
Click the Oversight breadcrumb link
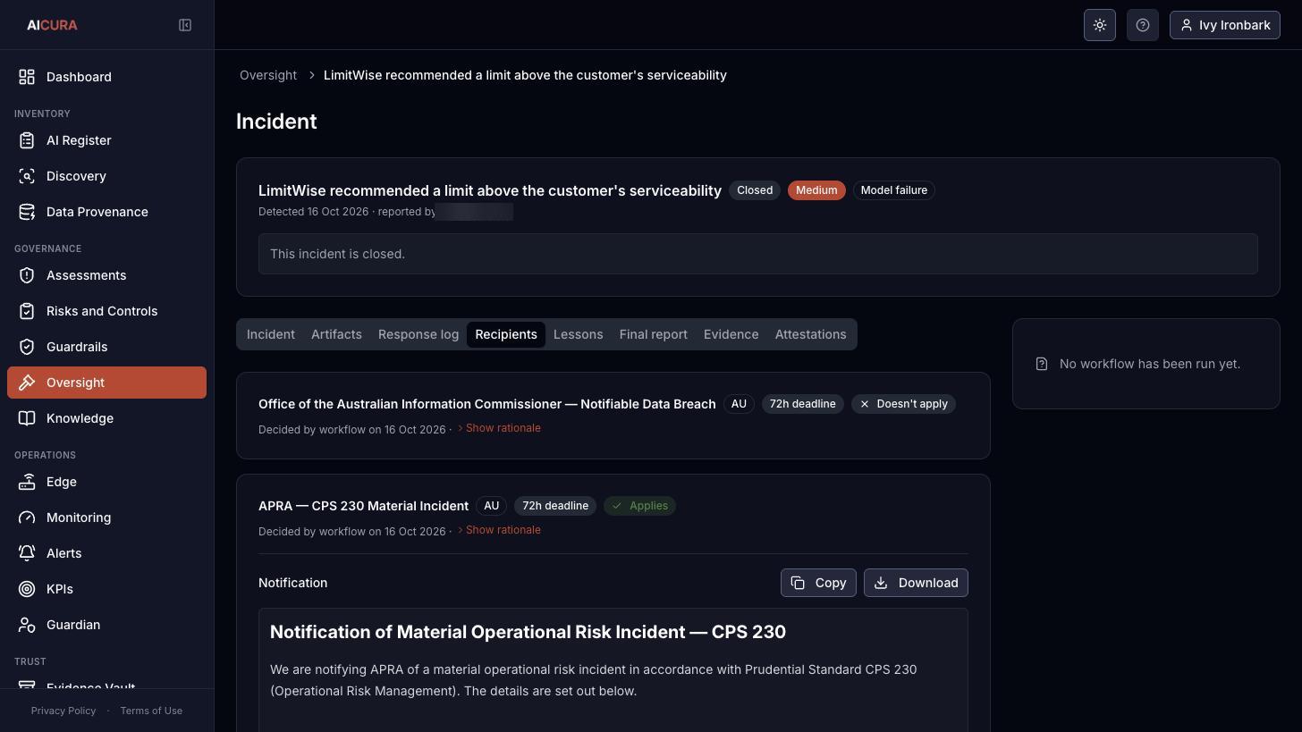pyautogui.click(x=268, y=75)
